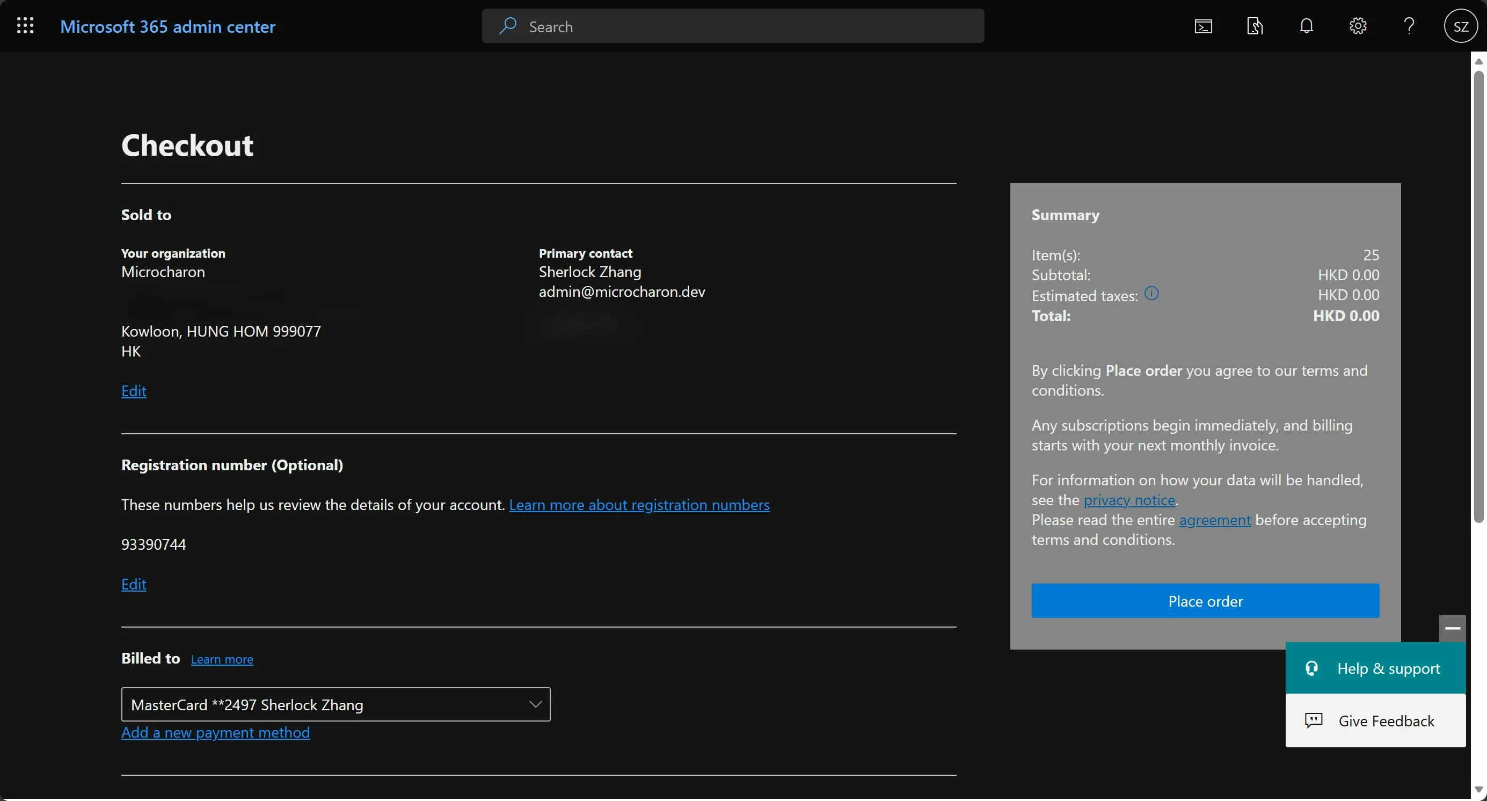The image size is (1487, 801).
Task: Minimize the help widget panel
Action: (1452, 628)
